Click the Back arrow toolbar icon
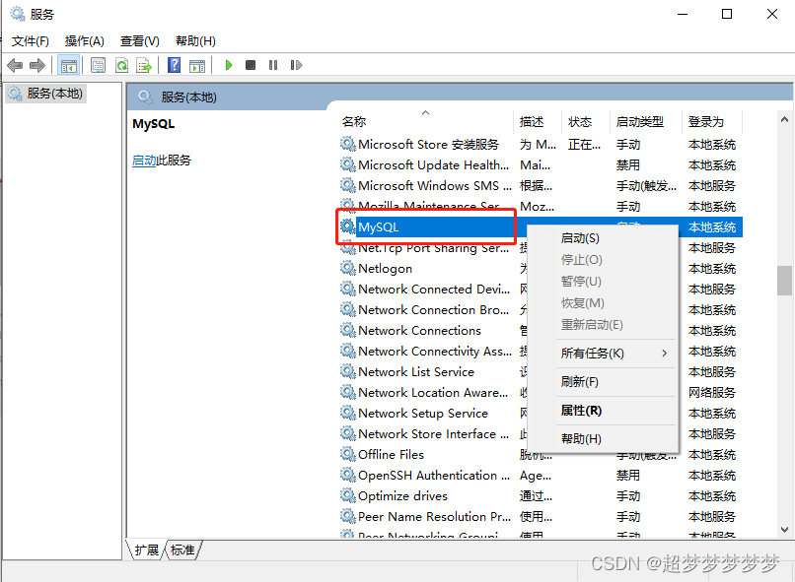The image size is (795, 582). pos(15,65)
